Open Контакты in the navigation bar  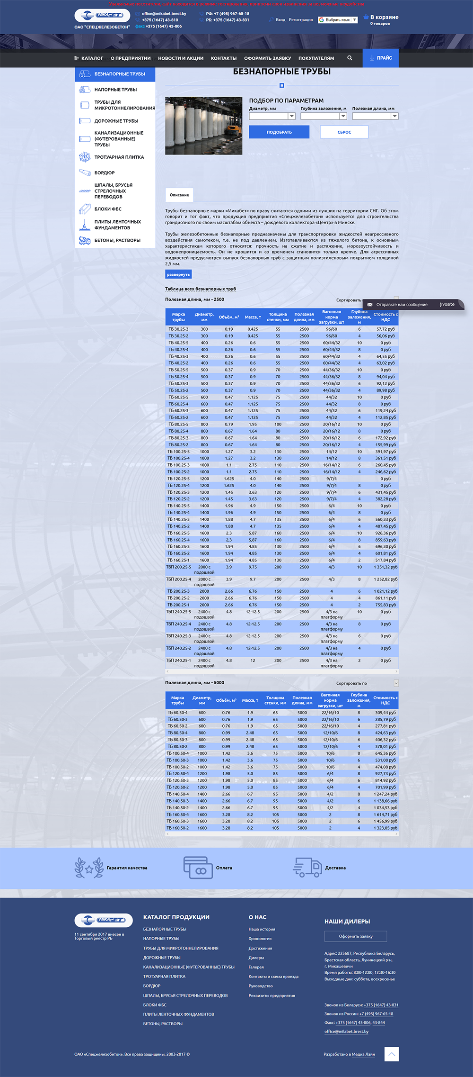coord(224,58)
